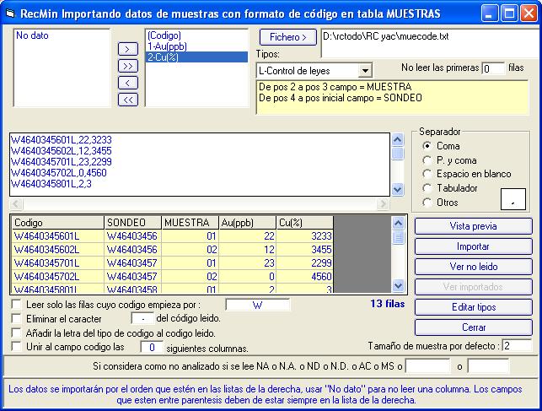Choose the Tabulador separator option
The height and width of the screenshot is (411, 542).
point(427,188)
